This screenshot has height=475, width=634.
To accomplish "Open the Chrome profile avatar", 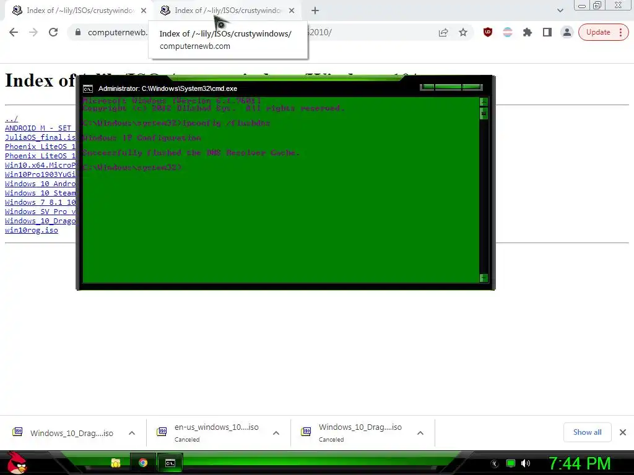I will 567,32.
